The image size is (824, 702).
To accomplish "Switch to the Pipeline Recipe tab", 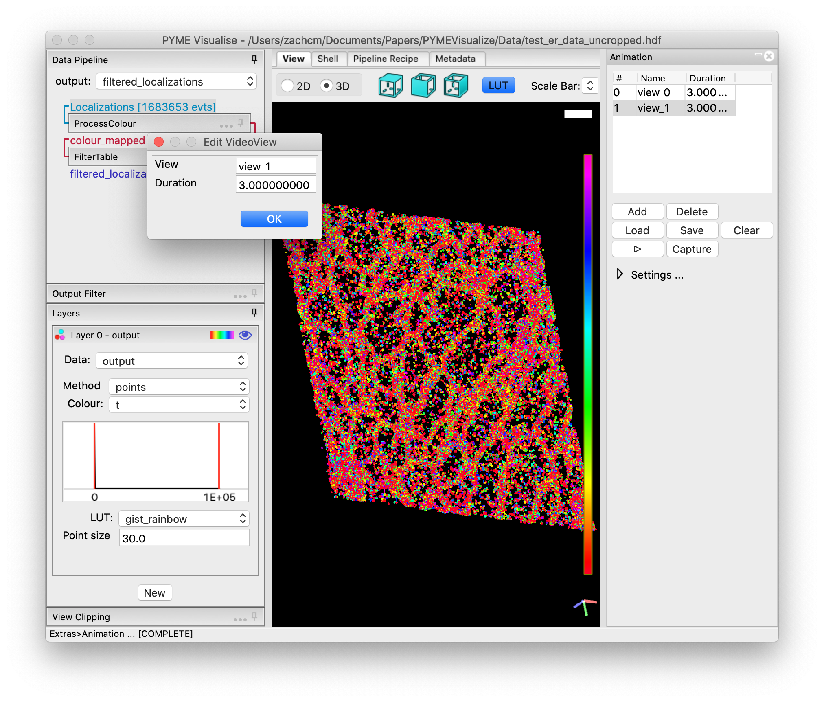I will (x=386, y=59).
